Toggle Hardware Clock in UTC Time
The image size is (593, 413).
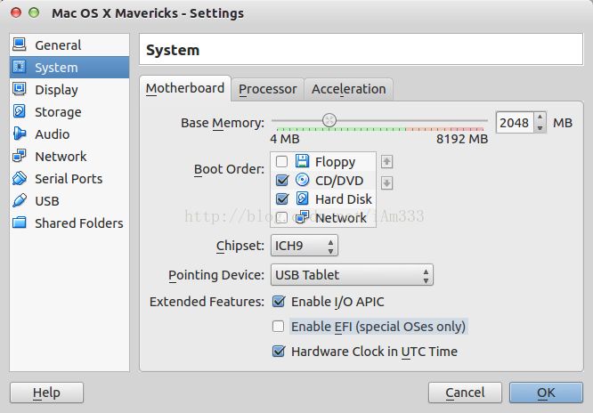pos(279,352)
